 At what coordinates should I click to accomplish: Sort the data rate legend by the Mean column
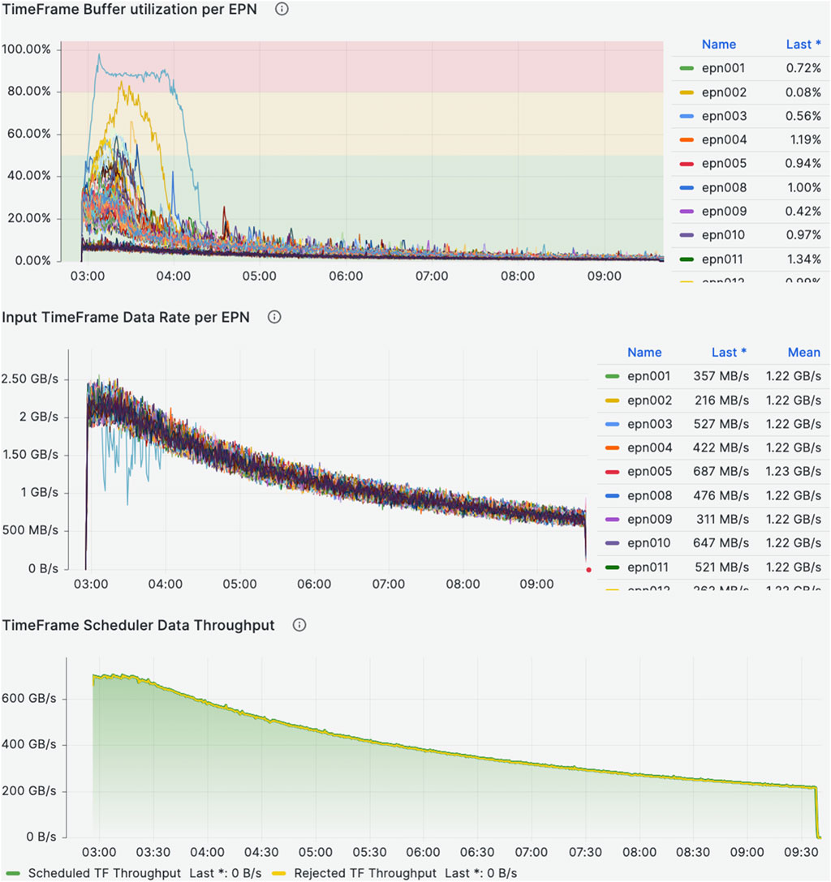tap(804, 352)
